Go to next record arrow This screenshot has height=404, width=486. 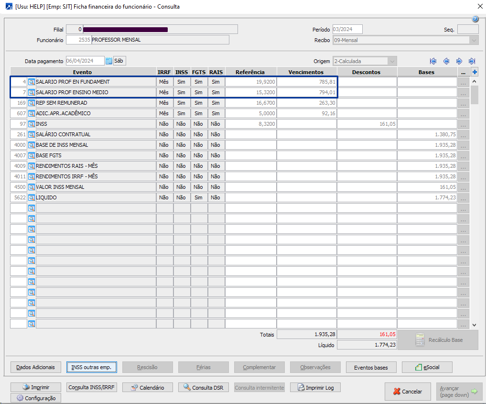pos(459,61)
